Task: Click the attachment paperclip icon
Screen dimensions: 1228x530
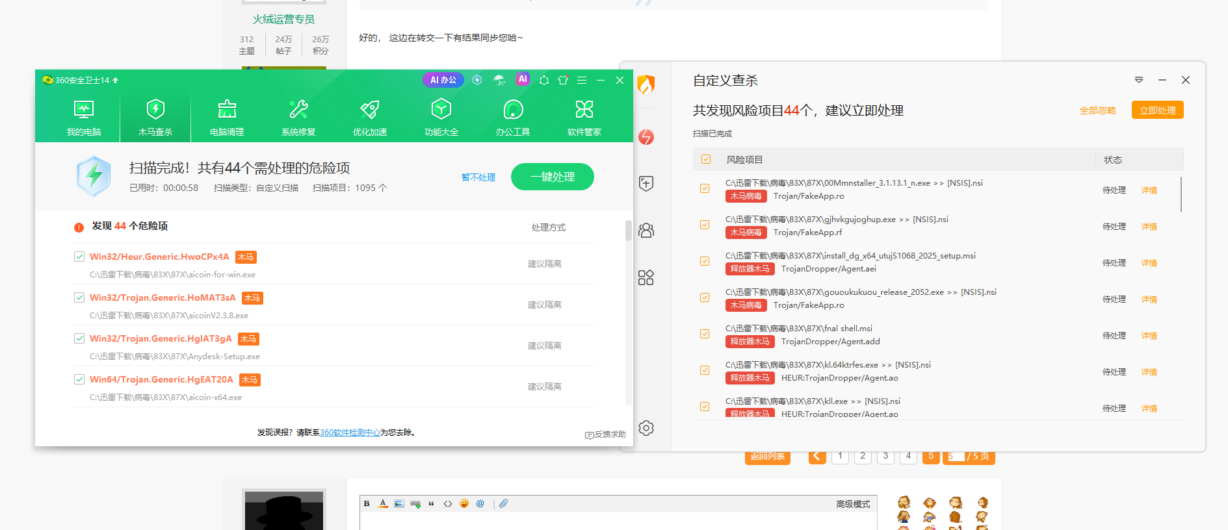Action: coord(504,503)
